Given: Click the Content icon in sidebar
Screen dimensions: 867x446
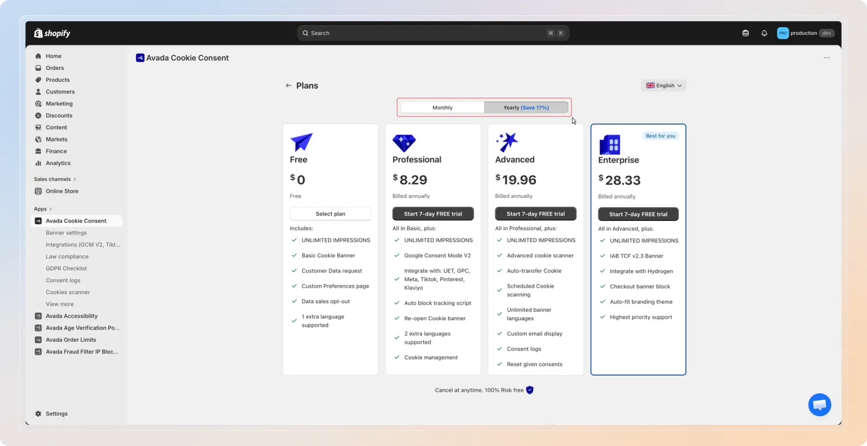Looking at the screenshot, I should [39, 128].
